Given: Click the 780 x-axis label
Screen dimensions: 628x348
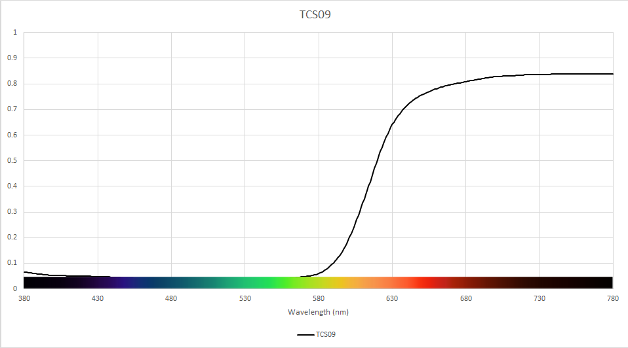Looking at the screenshot, I should tap(613, 298).
